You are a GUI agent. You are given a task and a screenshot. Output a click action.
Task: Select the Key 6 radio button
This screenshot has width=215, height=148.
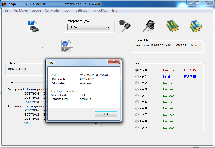(x=137, y=108)
